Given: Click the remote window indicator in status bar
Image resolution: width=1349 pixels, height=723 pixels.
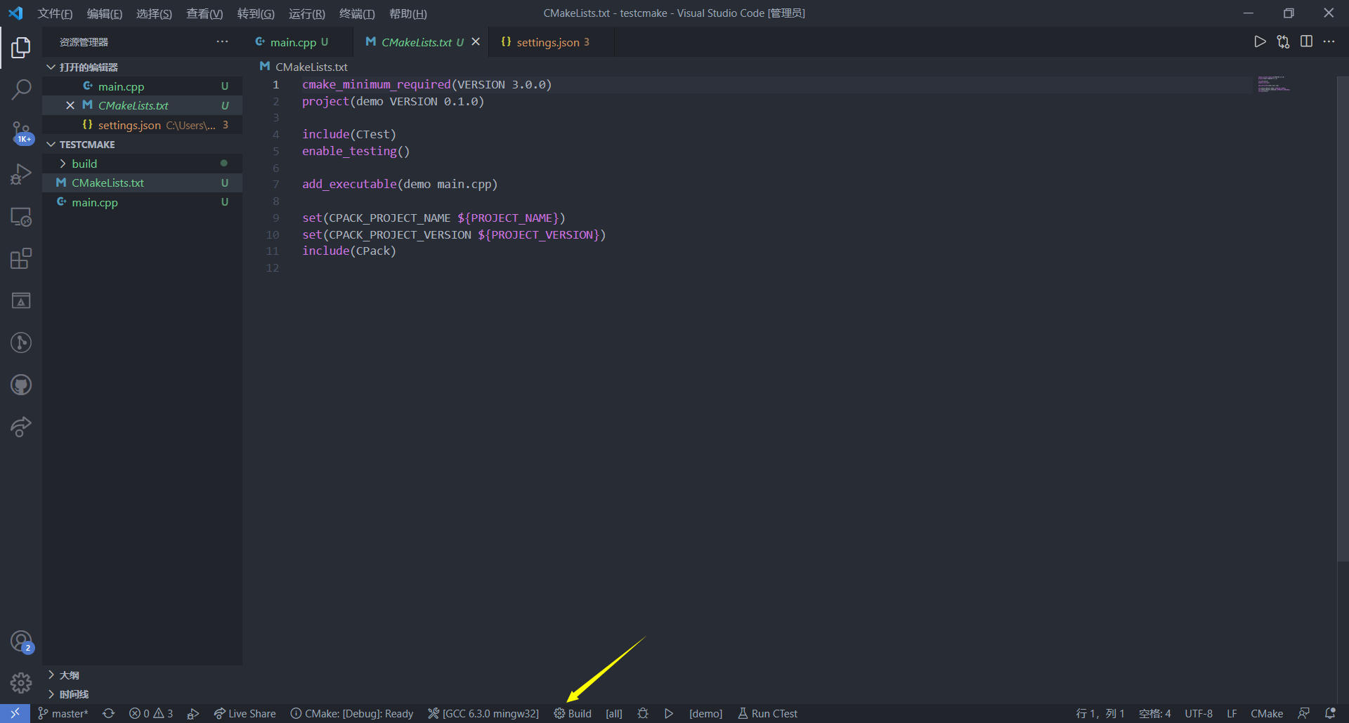Looking at the screenshot, I should [15, 713].
